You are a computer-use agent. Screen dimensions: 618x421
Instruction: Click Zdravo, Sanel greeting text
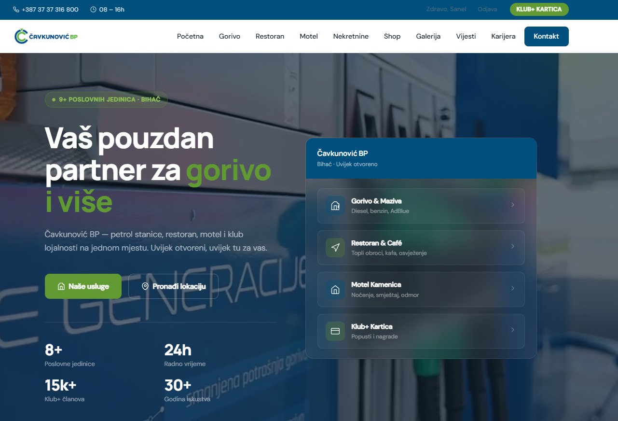[x=446, y=9]
